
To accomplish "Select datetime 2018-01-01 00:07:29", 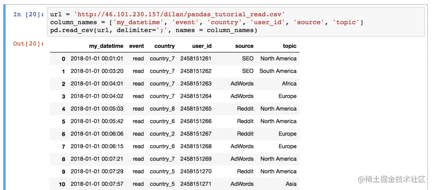I will (x=97, y=172).
